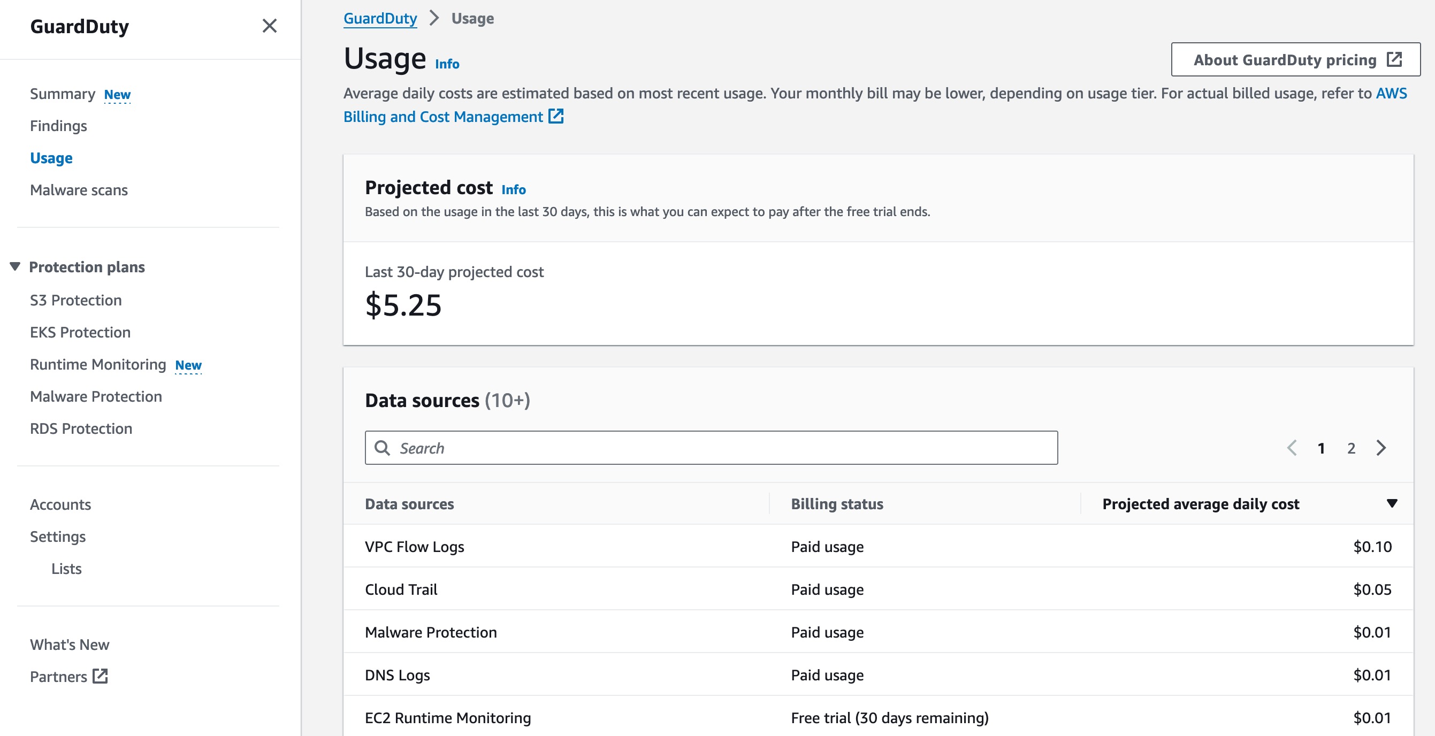Screen dimensions: 1435x736
Task: Open EKS Protection plan
Action: click(80, 332)
